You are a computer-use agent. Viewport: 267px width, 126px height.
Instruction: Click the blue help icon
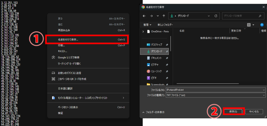point(262,25)
